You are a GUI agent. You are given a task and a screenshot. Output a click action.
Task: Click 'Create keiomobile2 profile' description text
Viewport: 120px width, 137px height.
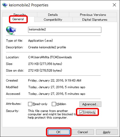(x=47, y=47)
